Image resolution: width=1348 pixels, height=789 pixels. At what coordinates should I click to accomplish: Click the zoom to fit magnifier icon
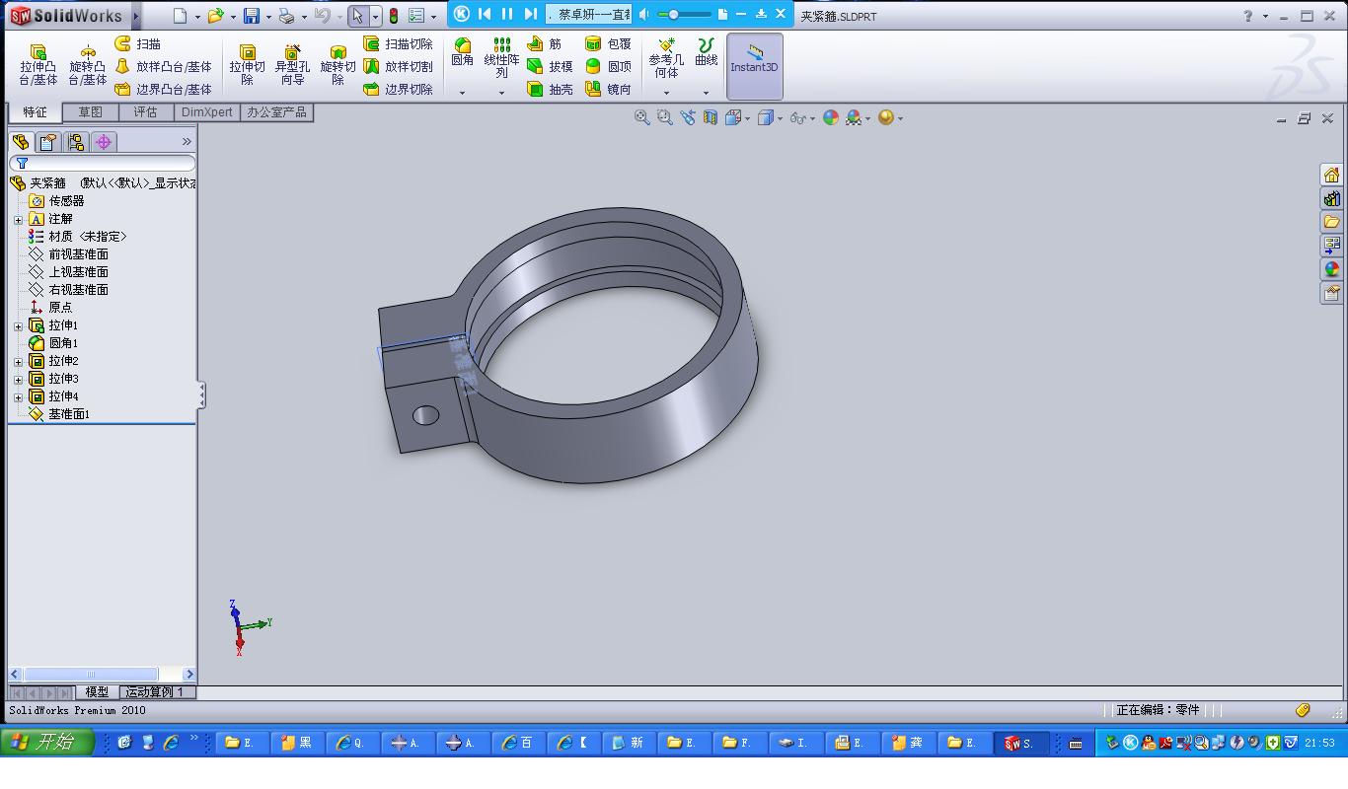641,117
